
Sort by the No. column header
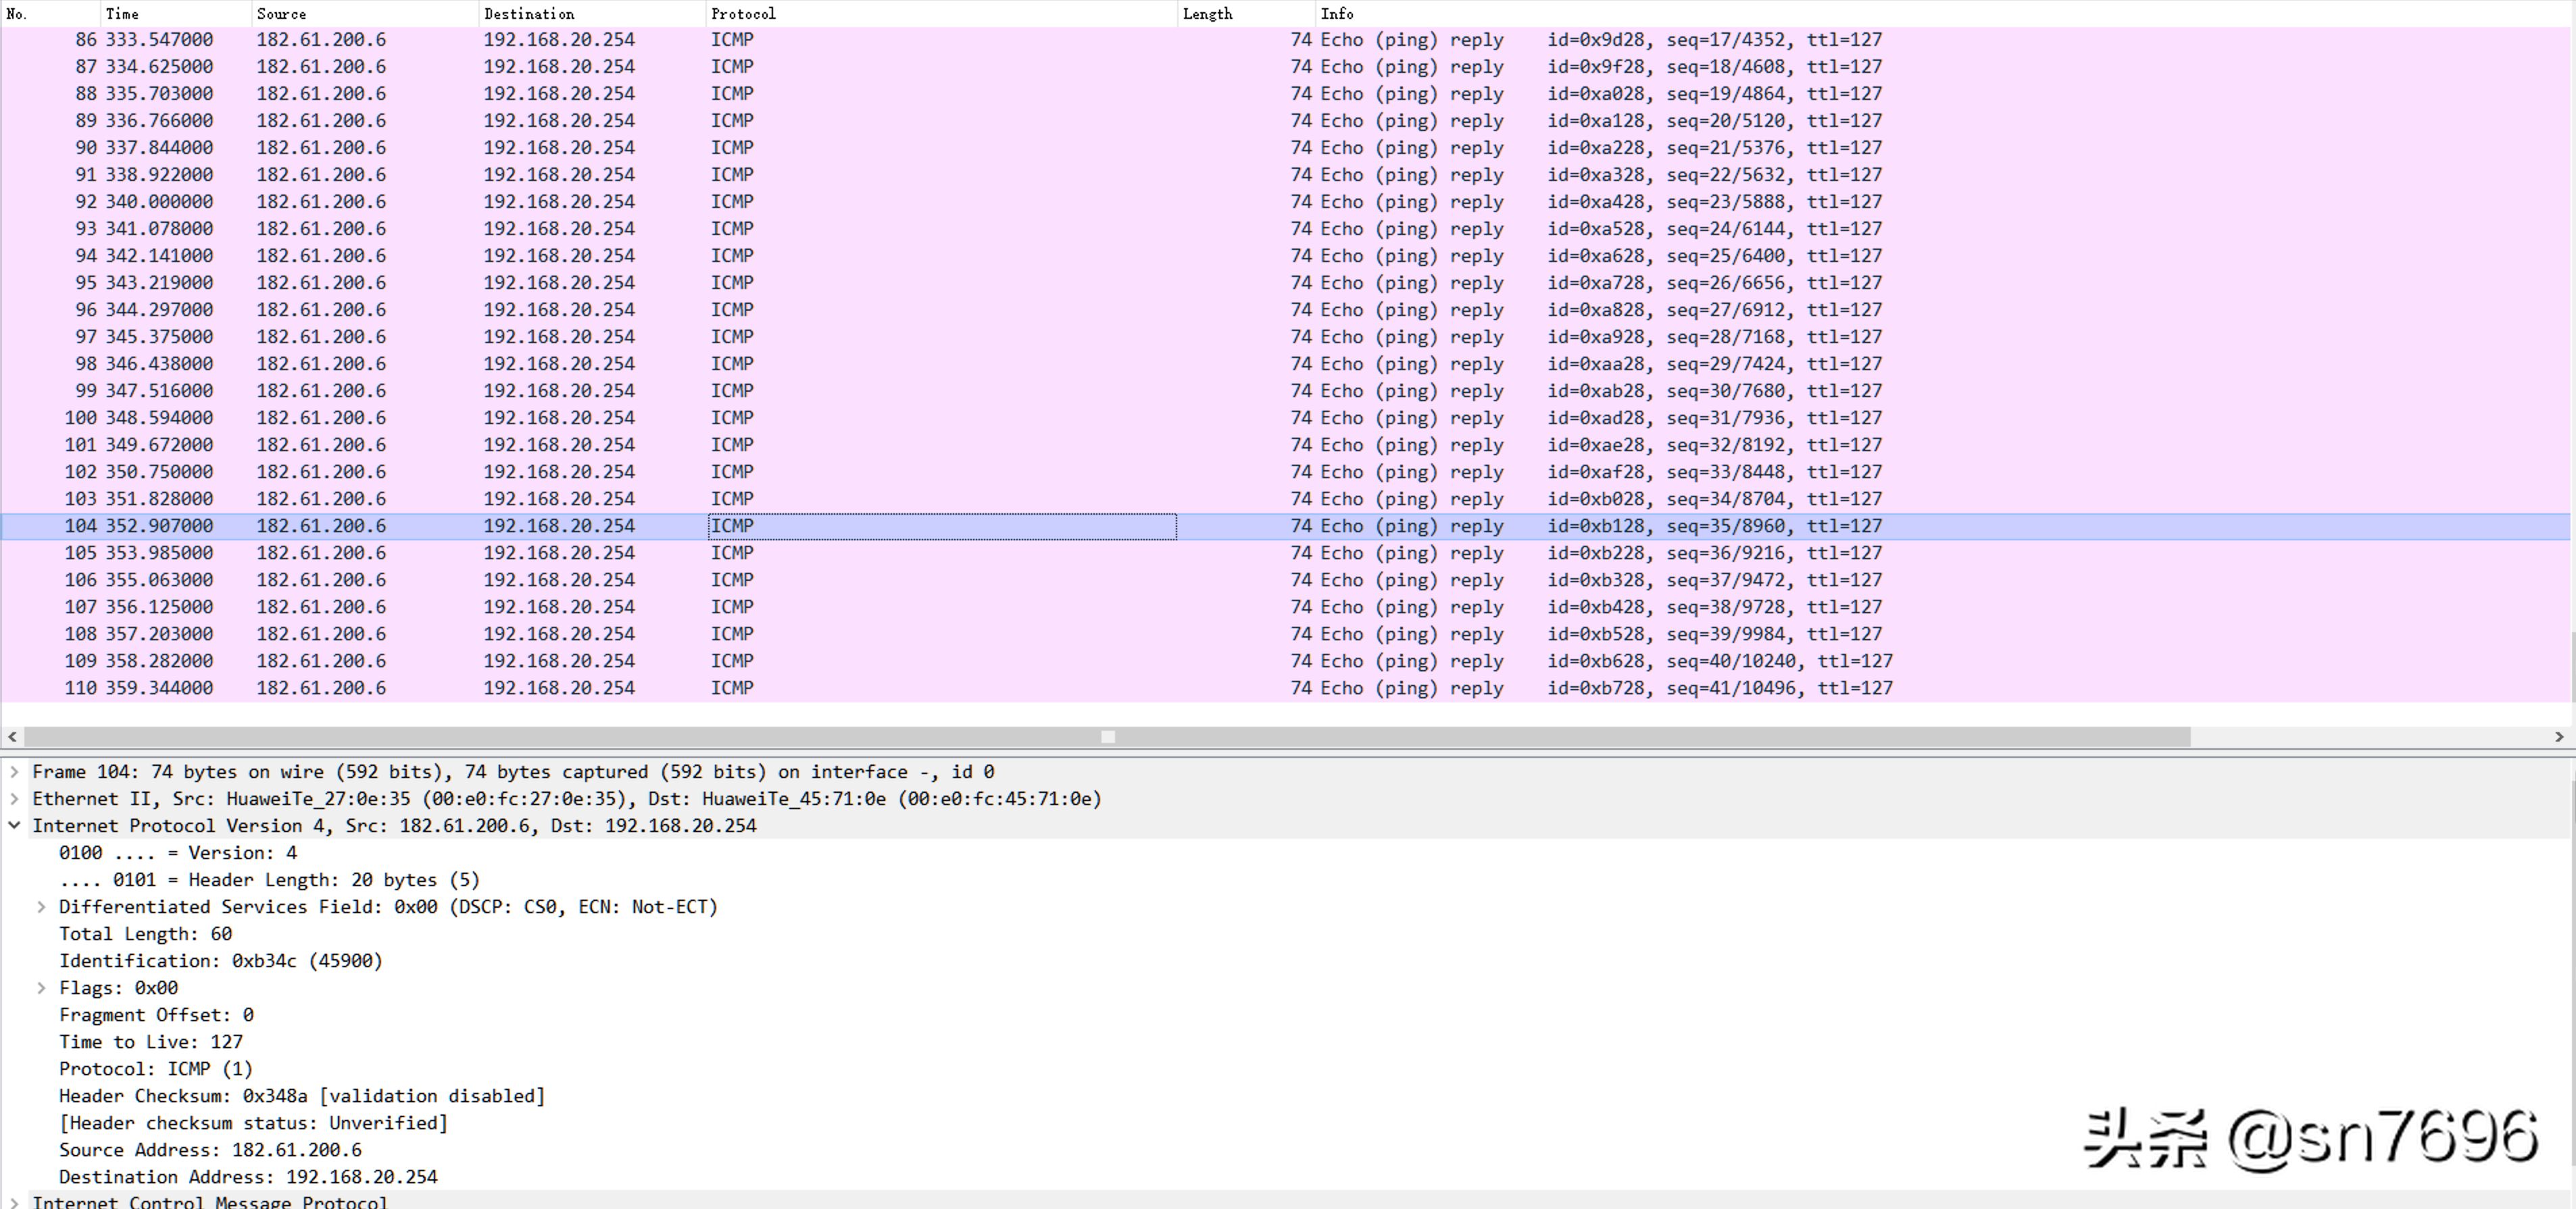50,13
